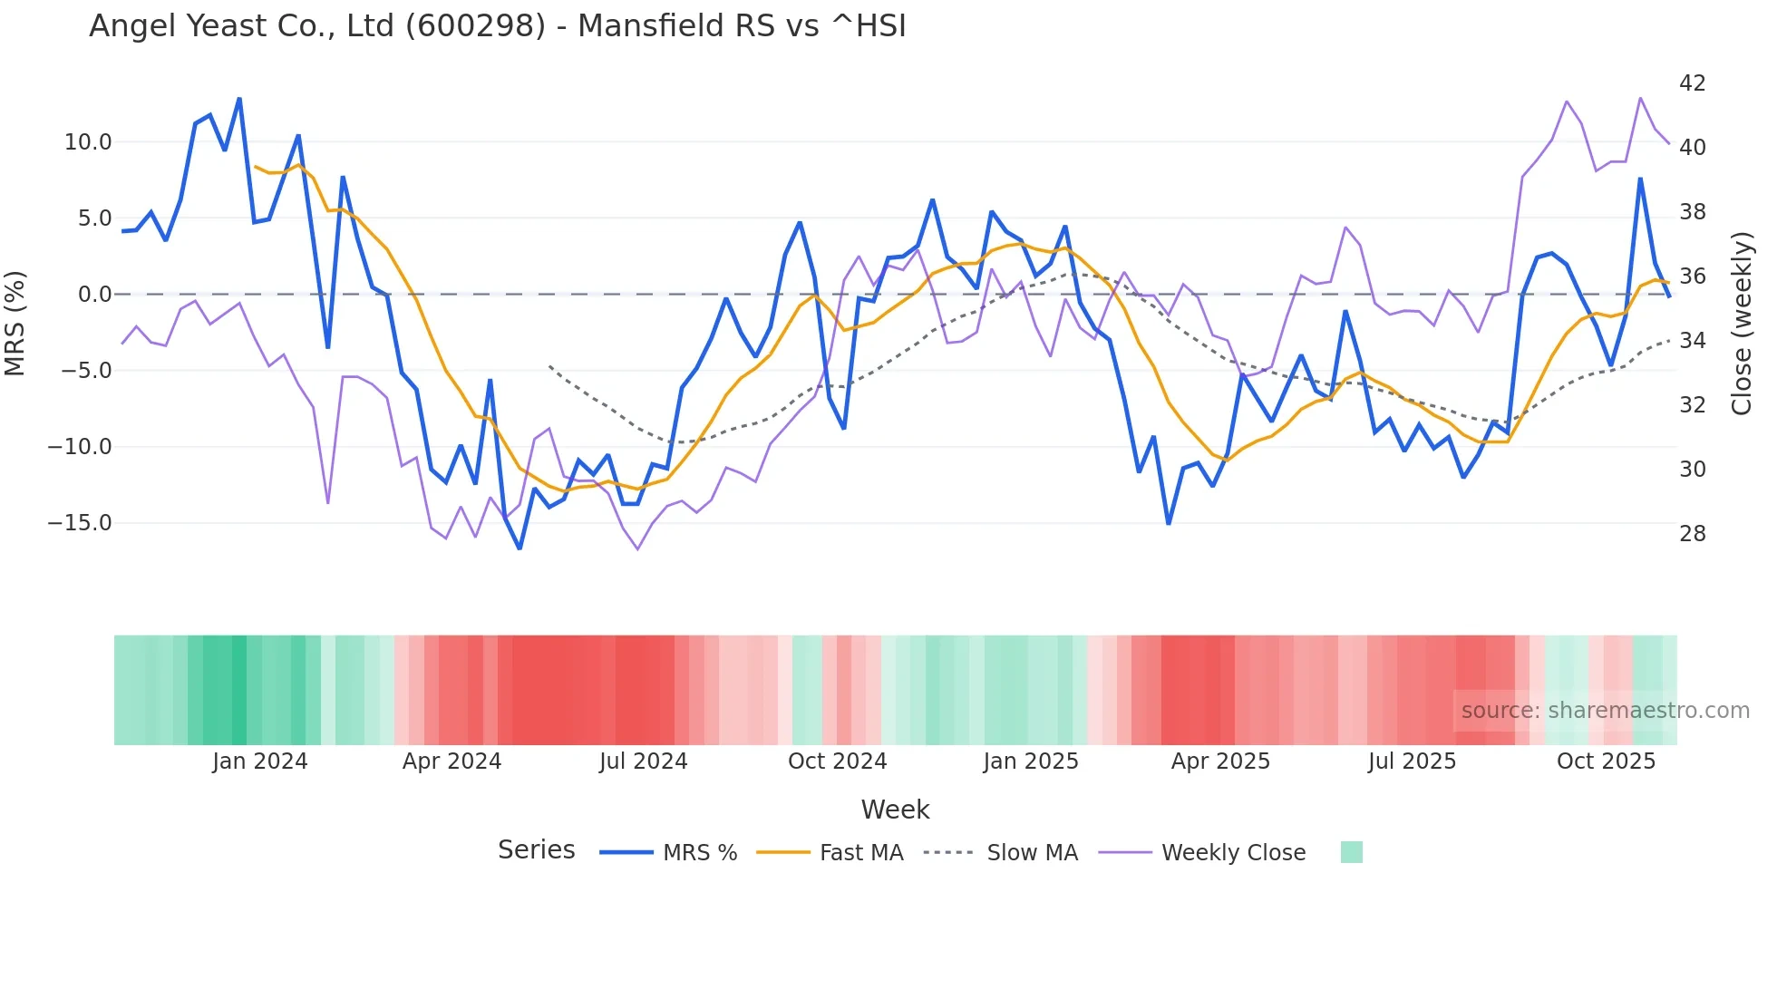Click the Close (weekly) axis title

[1742, 324]
